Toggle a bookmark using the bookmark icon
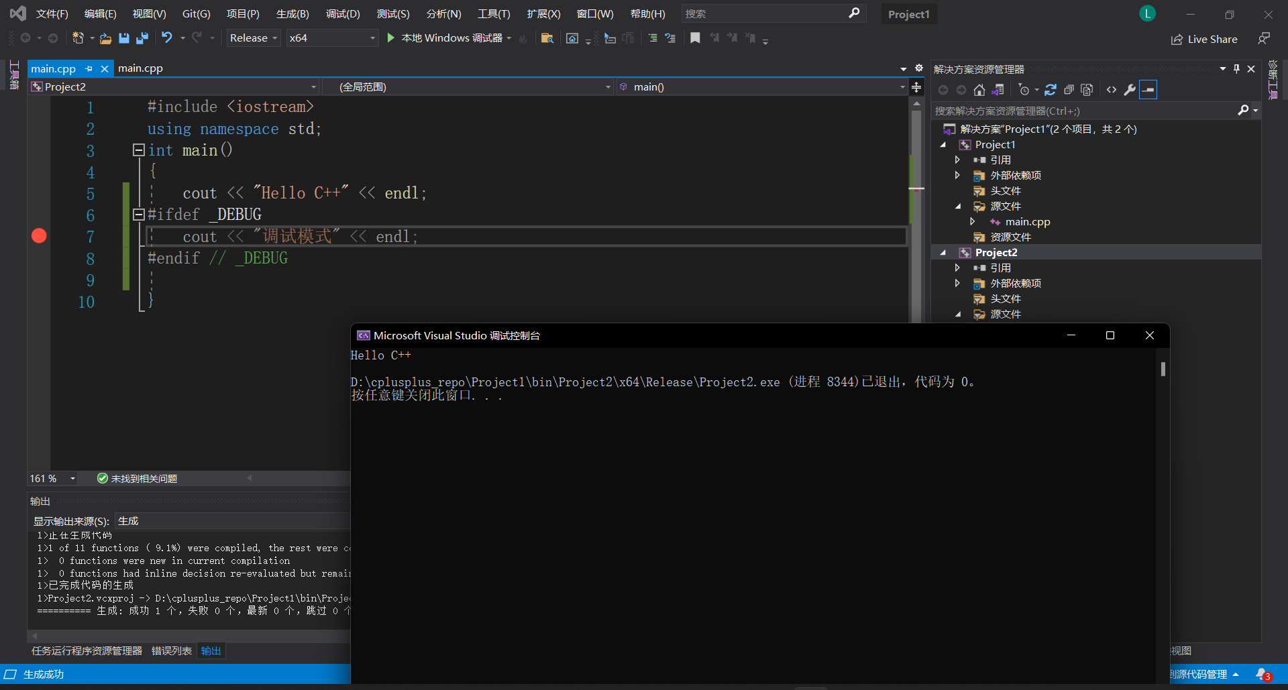1288x690 pixels. [x=696, y=38]
